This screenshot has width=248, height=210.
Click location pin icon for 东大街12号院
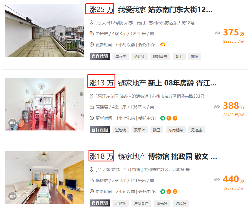(91, 23)
